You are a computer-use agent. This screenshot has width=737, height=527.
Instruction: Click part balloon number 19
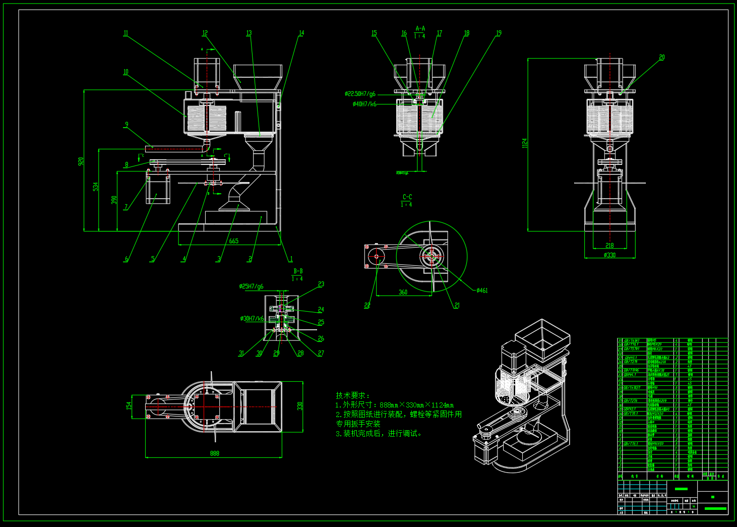(499, 33)
